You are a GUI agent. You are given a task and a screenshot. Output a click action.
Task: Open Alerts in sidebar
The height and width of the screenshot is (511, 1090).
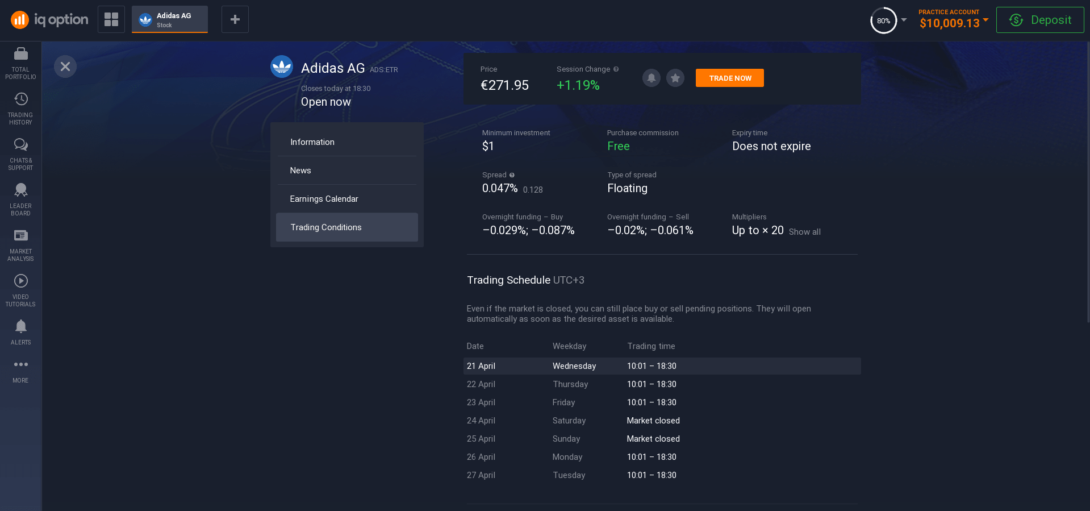(x=20, y=333)
